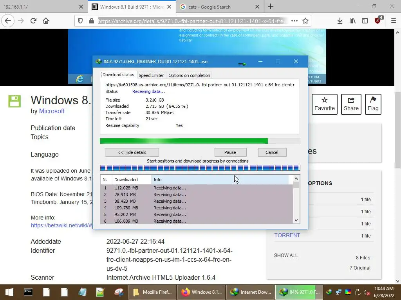This screenshot has height=300, width=401.
Task: Open the uBlock Origin extension icon
Action: 378,20
